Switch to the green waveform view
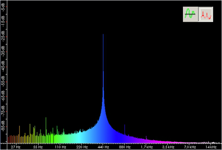222x150 pixels. pos(190,14)
